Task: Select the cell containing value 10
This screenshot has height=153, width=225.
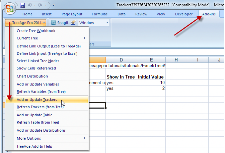Action: [x=151, y=83]
